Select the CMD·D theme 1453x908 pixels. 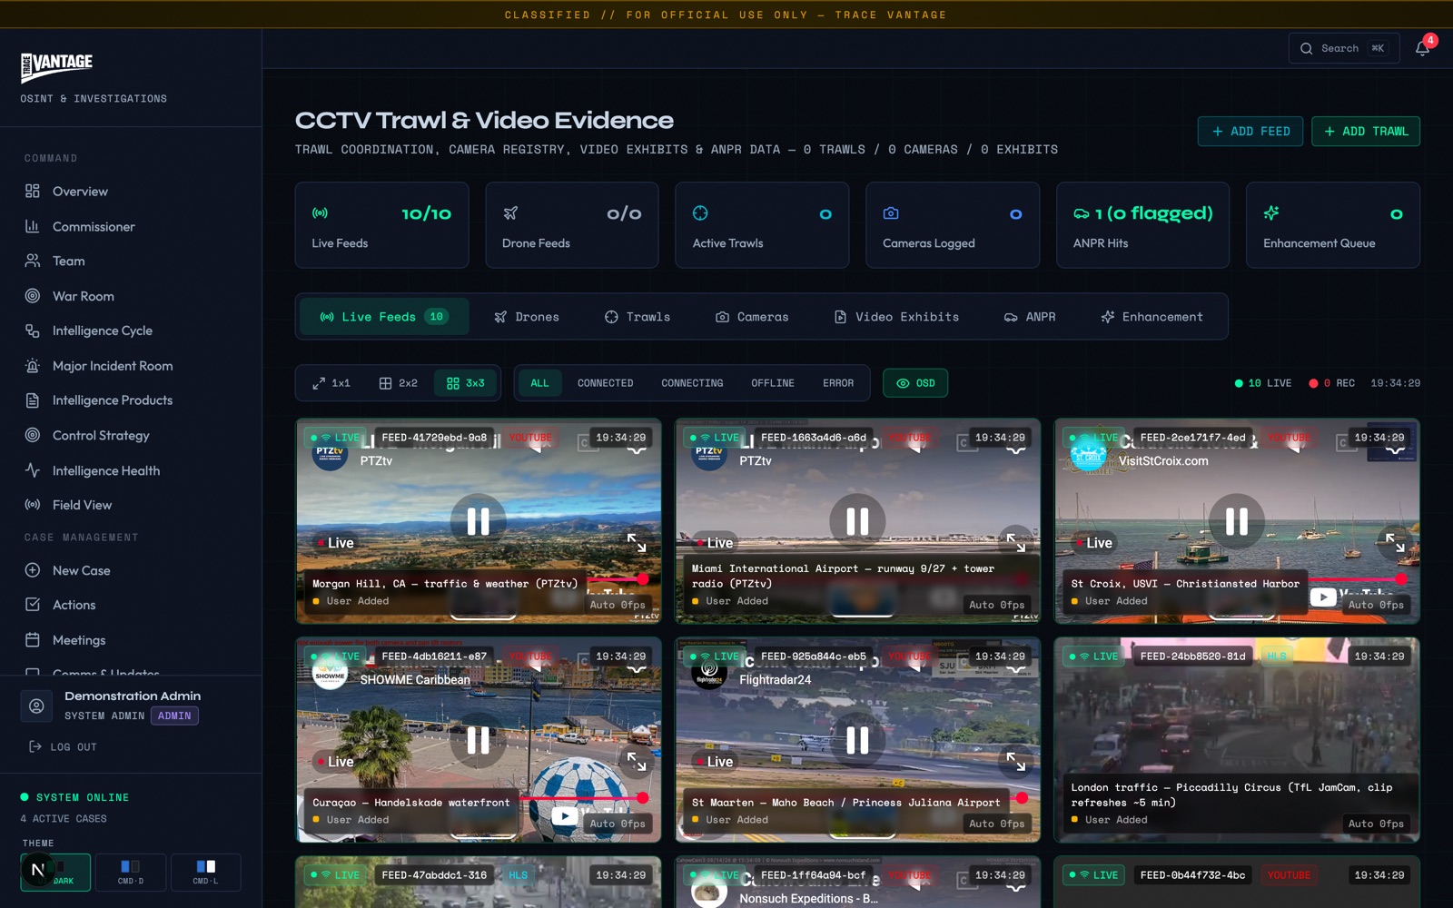131,873
